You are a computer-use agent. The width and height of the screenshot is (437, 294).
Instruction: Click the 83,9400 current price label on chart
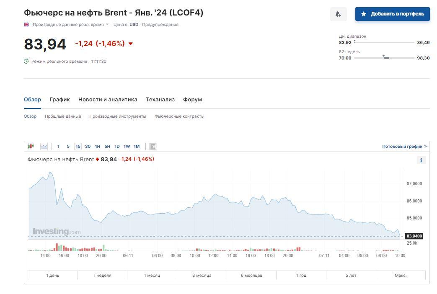point(414,236)
